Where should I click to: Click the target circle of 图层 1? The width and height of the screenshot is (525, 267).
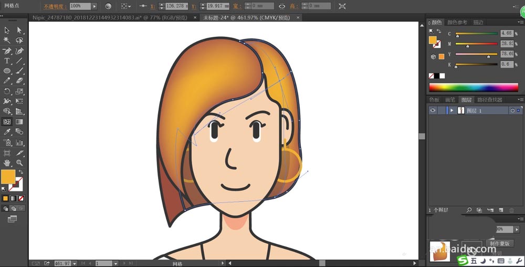click(x=512, y=111)
